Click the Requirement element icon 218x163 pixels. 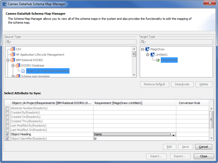(x=158, y=60)
